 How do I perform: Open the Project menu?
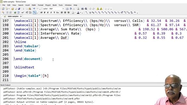pyautogui.click(x=48, y=5)
